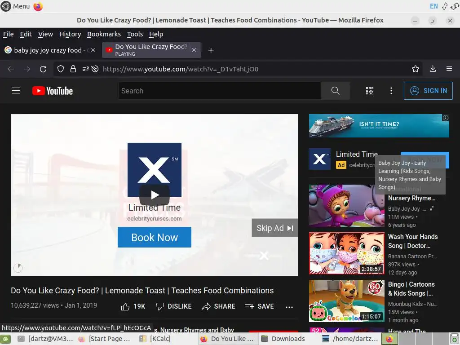Open the Edit menu
Screen dimensions: 460x345
[x=26, y=34]
